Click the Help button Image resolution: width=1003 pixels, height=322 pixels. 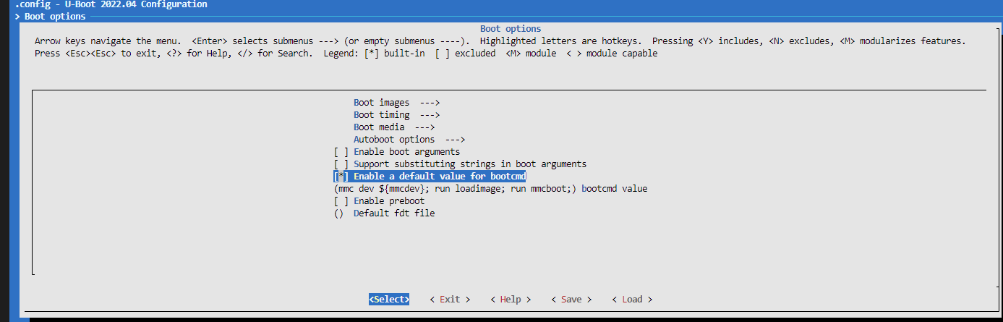pyautogui.click(x=511, y=300)
